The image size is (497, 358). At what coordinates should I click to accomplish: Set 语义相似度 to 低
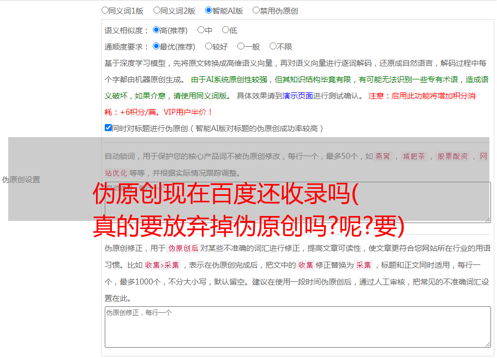[225, 30]
